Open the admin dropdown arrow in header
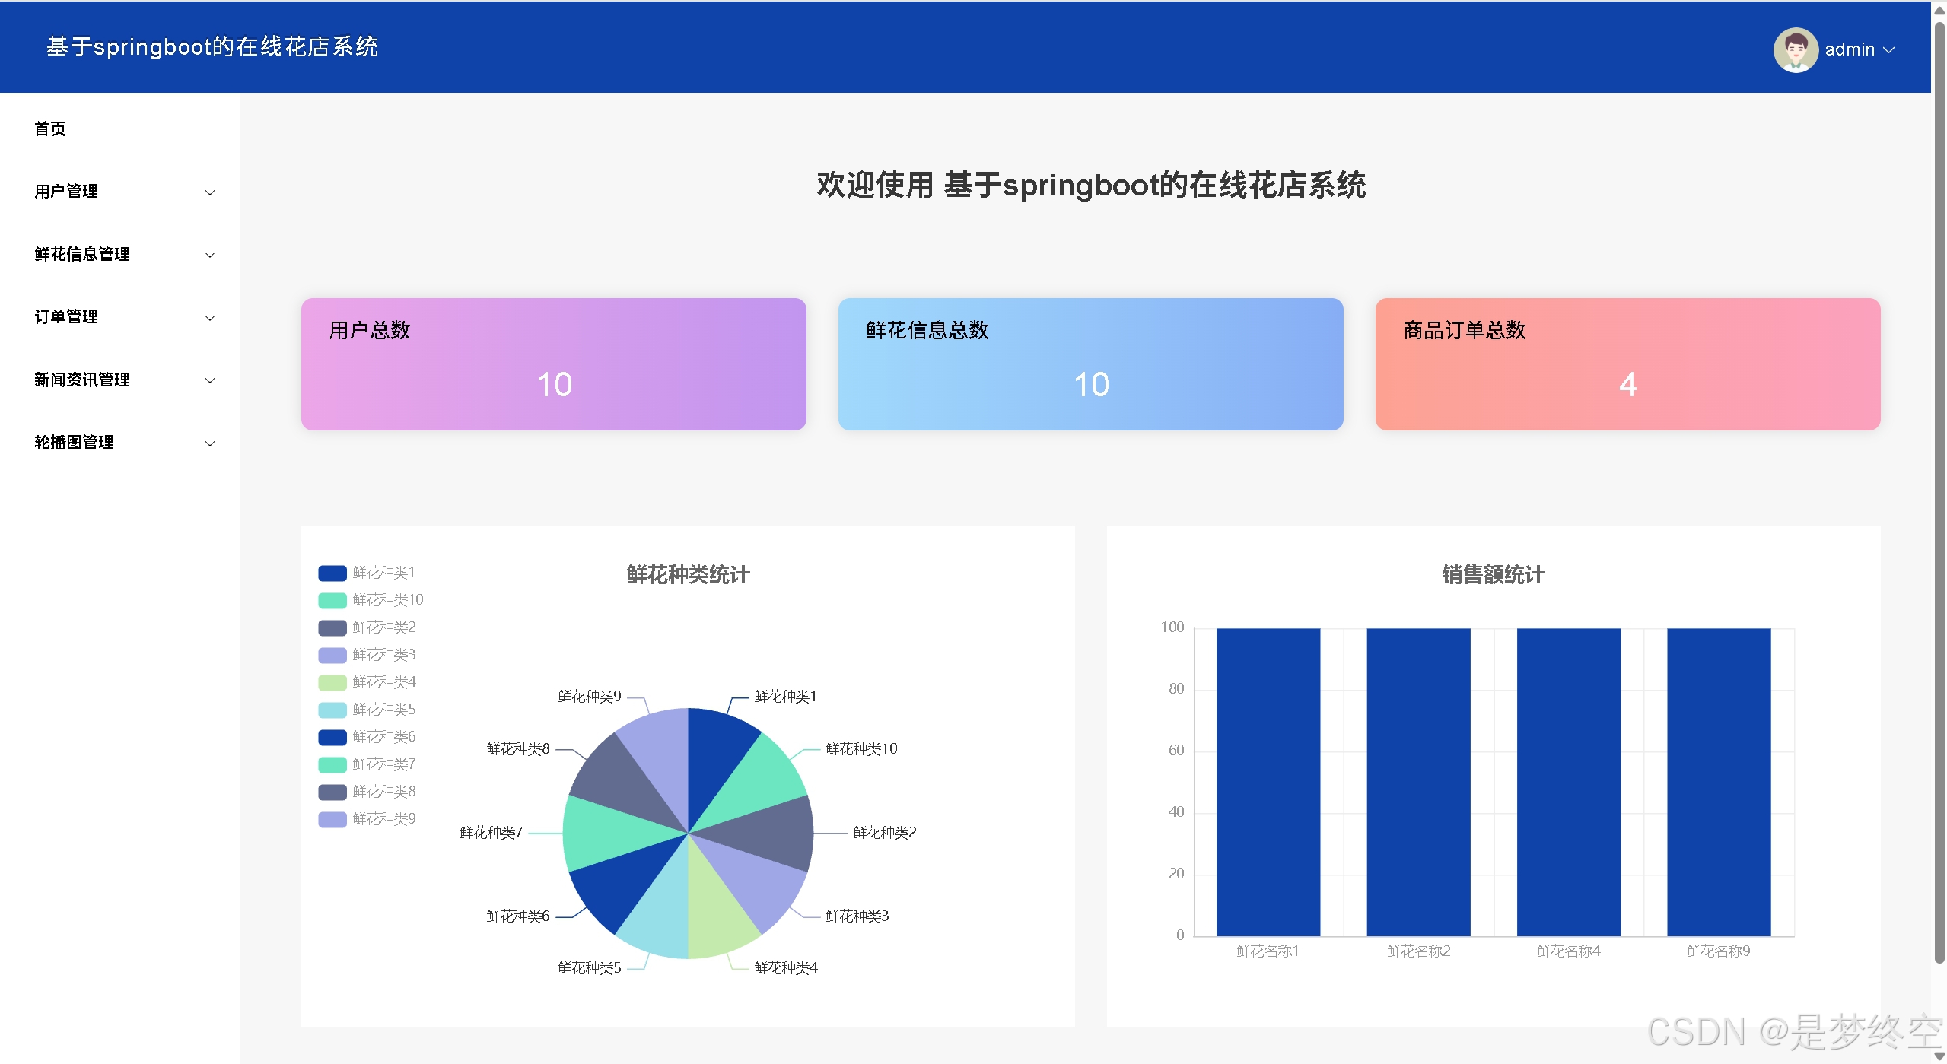Viewport: 1947px width, 1064px height. tap(1890, 50)
